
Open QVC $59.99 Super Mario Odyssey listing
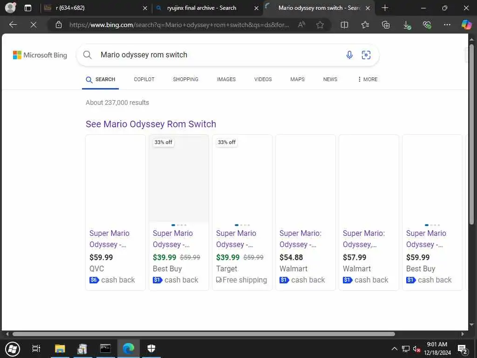click(116, 213)
